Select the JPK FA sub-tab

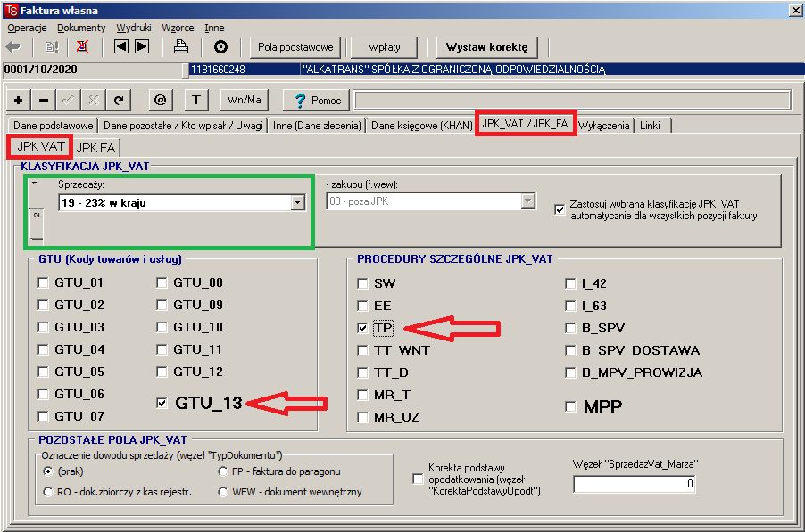pyautogui.click(x=96, y=148)
